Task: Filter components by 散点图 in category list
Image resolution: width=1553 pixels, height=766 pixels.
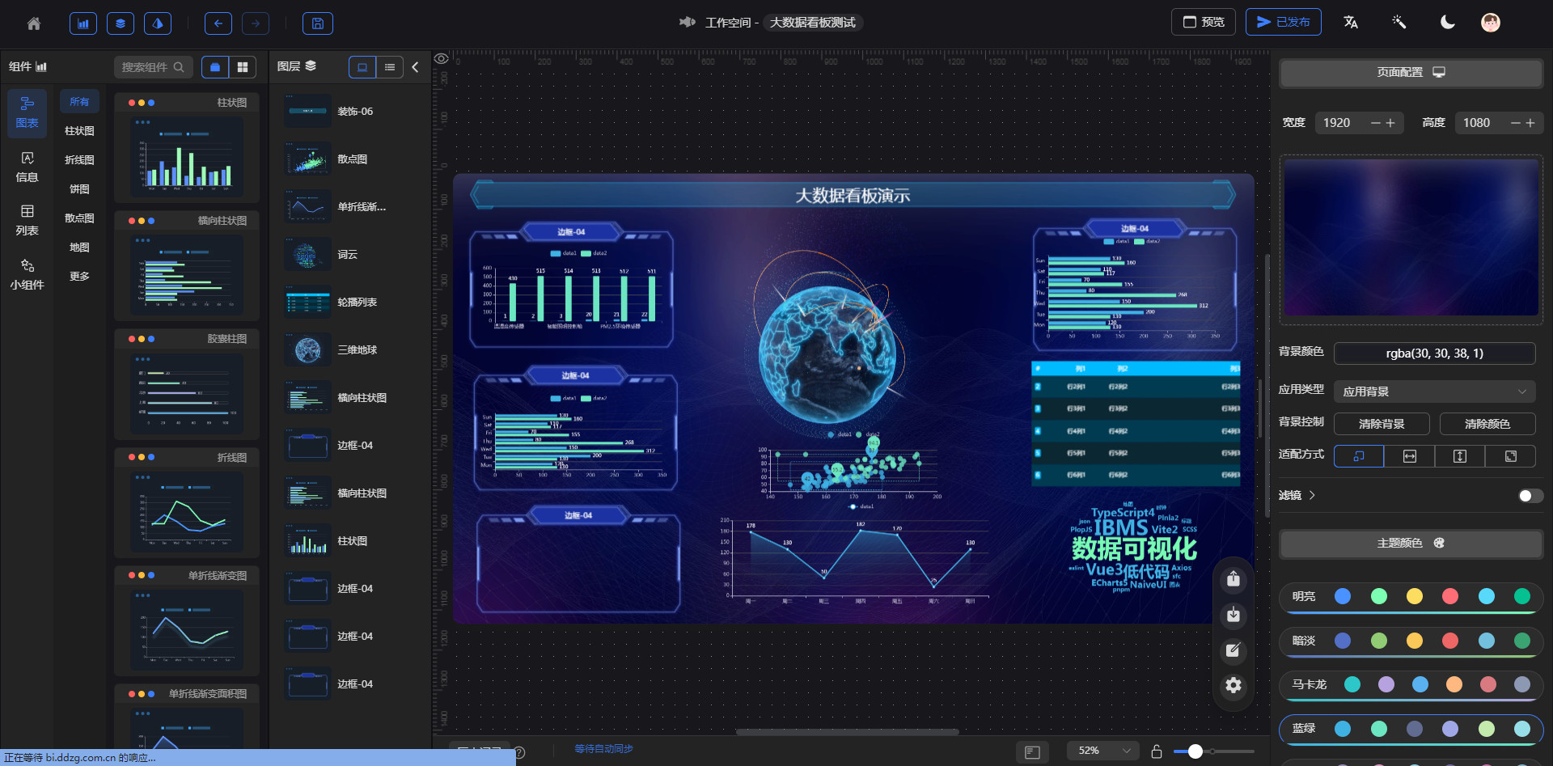Action: coord(79,218)
